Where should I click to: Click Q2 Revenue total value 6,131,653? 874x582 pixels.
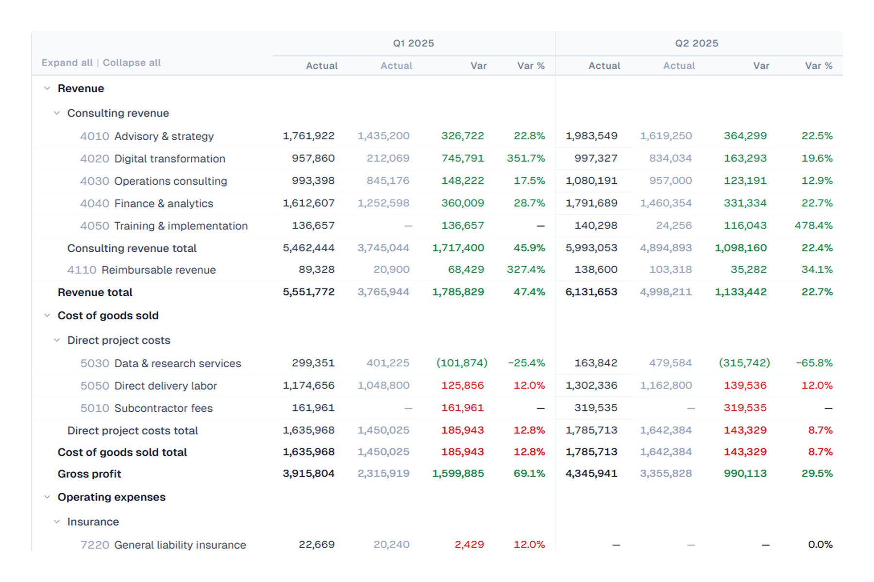[x=591, y=292]
